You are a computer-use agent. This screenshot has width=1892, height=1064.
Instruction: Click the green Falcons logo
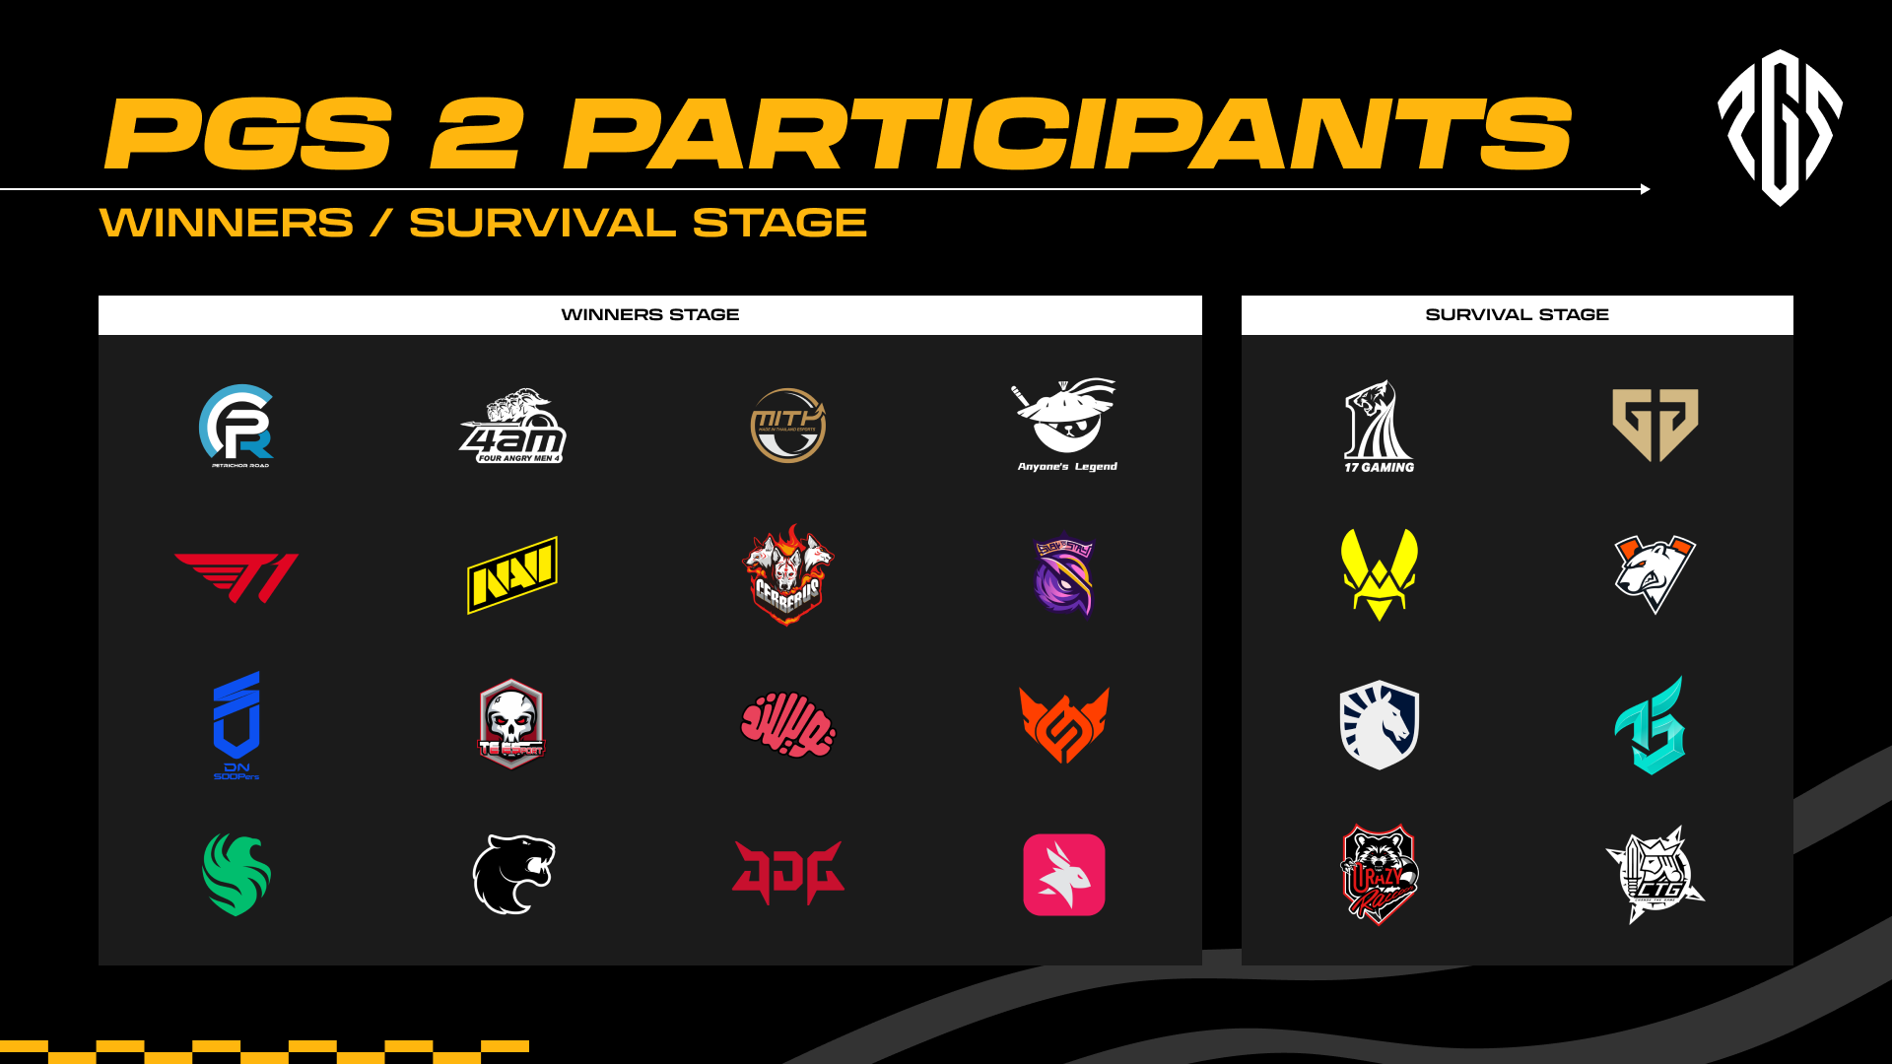click(236, 875)
